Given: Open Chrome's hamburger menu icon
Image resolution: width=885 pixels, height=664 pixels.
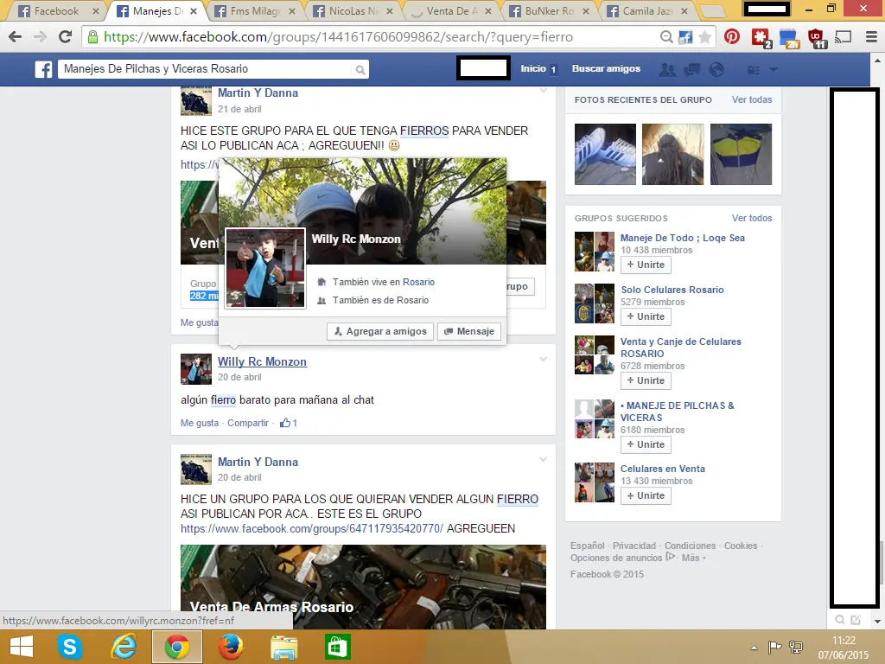Looking at the screenshot, I should click(x=870, y=37).
